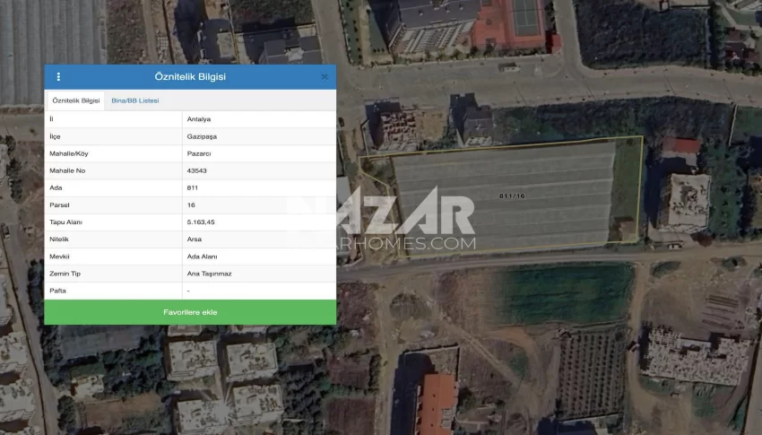The width and height of the screenshot is (762, 435).
Task: Open the three-dot options menu in panel header
Action: point(58,77)
